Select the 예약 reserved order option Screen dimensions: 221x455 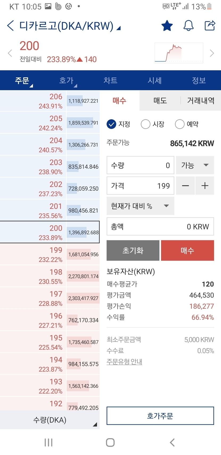pos(180,124)
